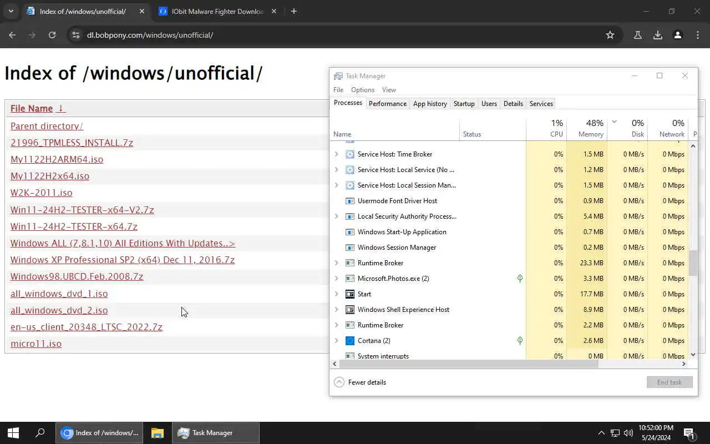Download 21996_TPMLESS_INSTALL.7z
The height and width of the screenshot is (444, 710).
(72, 143)
